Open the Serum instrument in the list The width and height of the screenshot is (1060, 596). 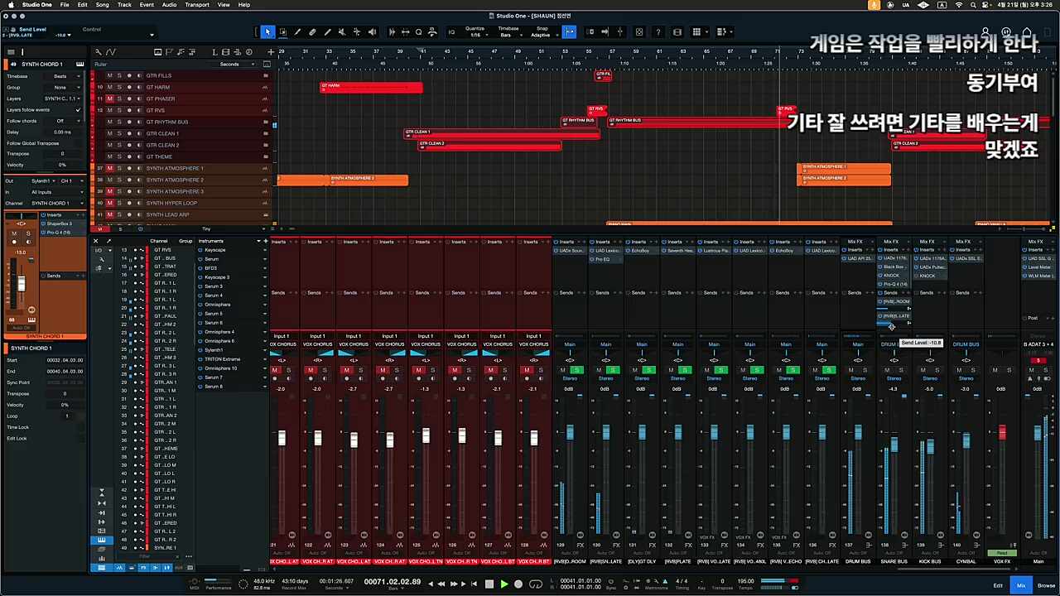click(212, 259)
